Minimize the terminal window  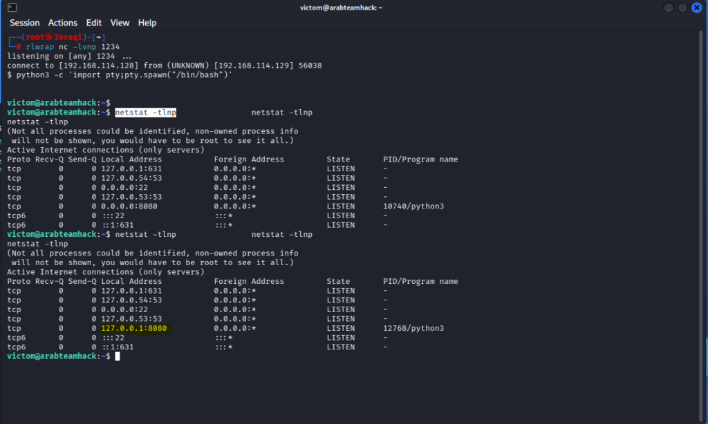tap(669, 8)
